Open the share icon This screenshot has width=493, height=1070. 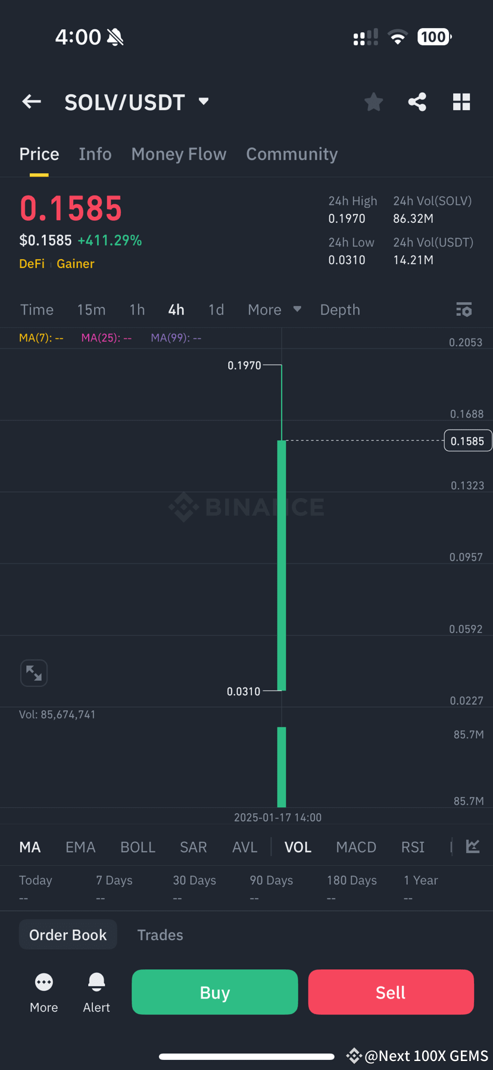click(x=417, y=101)
